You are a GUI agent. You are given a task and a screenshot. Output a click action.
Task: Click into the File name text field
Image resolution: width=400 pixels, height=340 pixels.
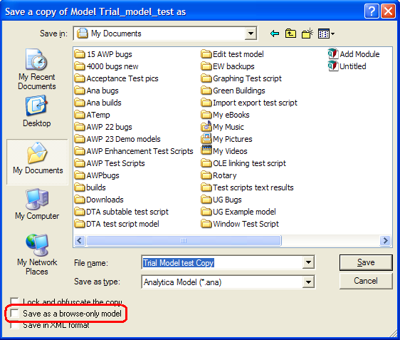tap(222, 262)
